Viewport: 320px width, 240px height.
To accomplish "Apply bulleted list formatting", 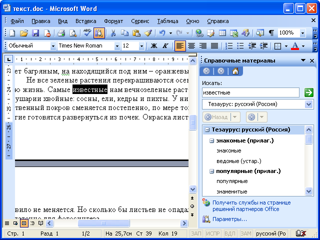I will (x=240, y=46).
